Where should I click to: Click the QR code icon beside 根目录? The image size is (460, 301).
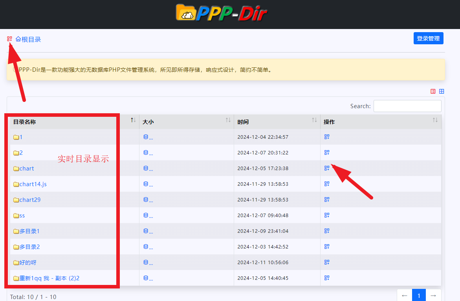(x=9, y=39)
